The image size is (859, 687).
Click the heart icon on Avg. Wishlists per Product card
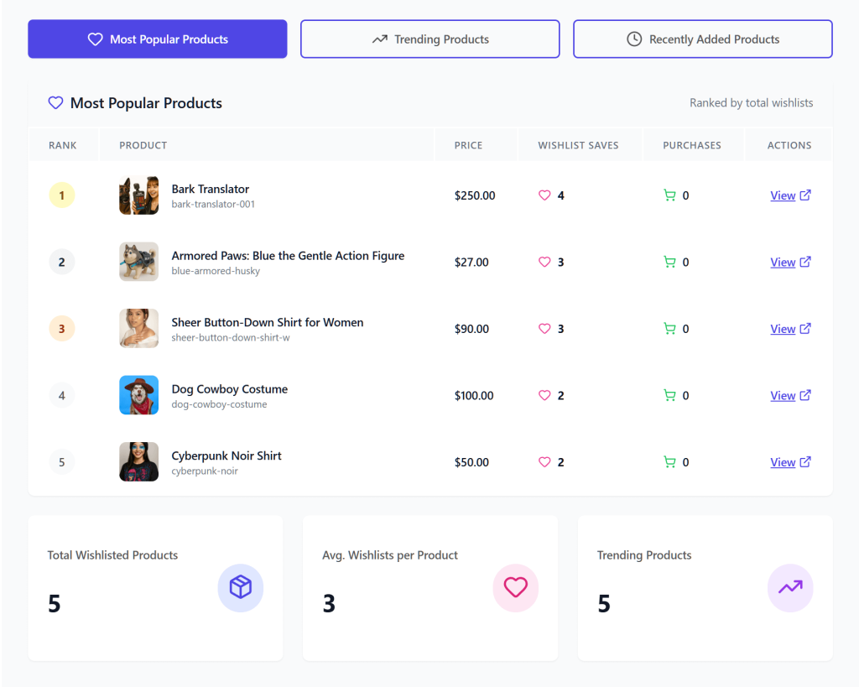[515, 587]
